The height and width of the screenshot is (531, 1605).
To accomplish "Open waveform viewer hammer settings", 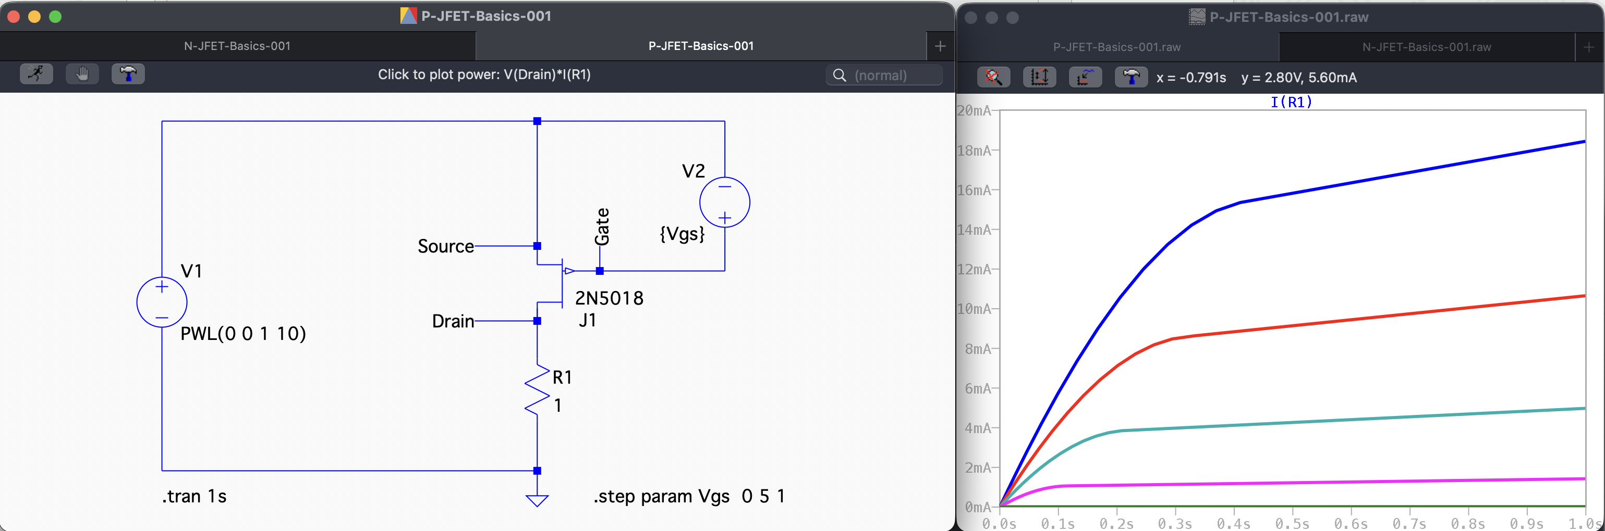I will tap(1132, 77).
